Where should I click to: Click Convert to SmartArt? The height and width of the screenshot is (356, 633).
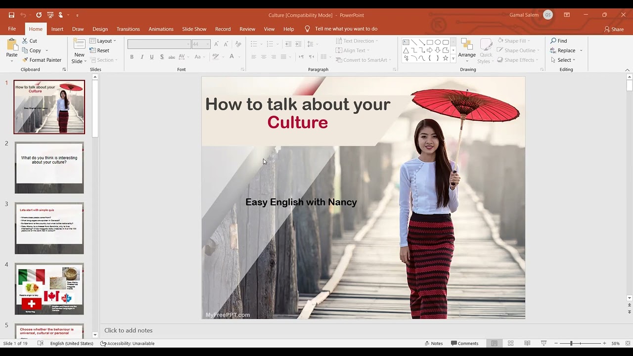pos(363,60)
